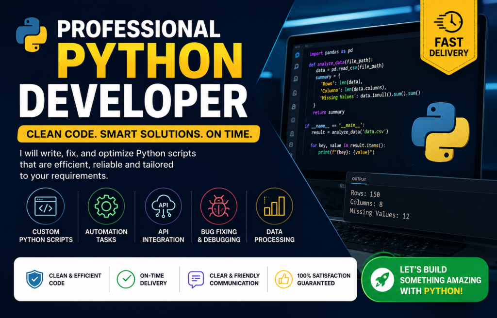Click the "100% SATISFACTION GUARANTEED" text

(324, 279)
